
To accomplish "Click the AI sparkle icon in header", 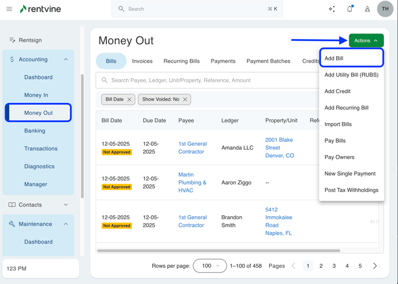I will point(331,9).
